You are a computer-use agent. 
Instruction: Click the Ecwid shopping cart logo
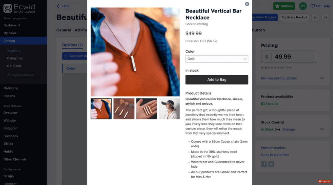coord(8,8)
